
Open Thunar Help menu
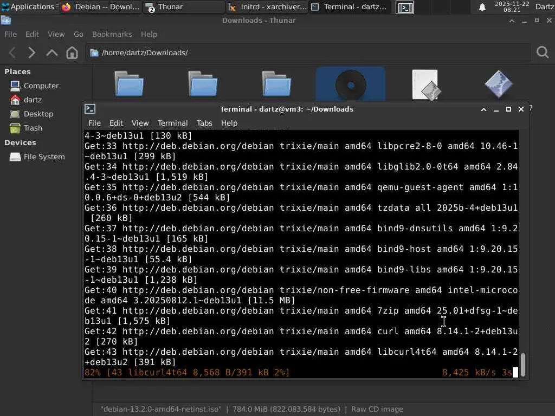point(149,34)
